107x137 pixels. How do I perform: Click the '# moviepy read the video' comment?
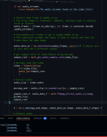click(29, 63)
